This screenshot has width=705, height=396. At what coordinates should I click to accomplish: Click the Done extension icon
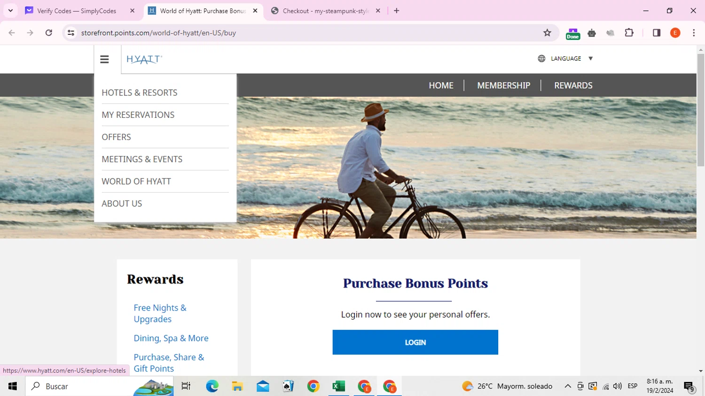point(572,33)
